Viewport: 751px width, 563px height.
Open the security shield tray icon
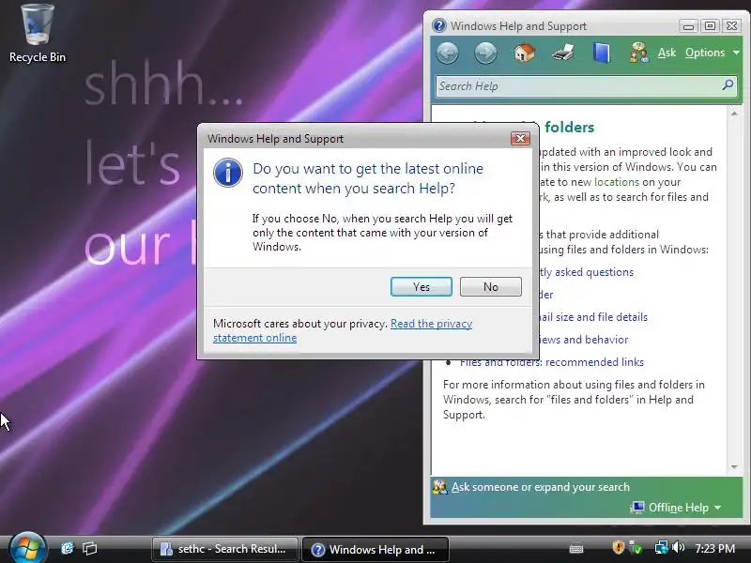619,547
